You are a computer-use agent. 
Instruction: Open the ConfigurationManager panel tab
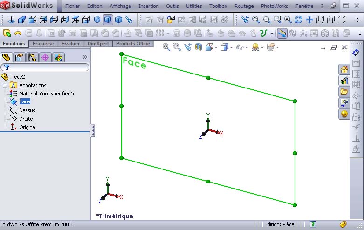coord(32,57)
